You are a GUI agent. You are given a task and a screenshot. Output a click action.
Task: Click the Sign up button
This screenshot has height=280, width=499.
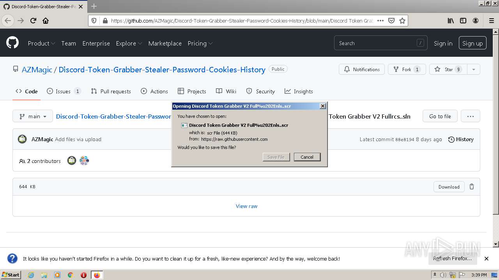tap(472, 43)
